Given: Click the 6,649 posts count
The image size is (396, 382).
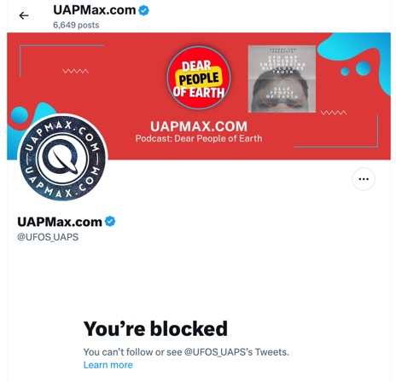Looking at the screenshot, I should pyautogui.click(x=76, y=25).
